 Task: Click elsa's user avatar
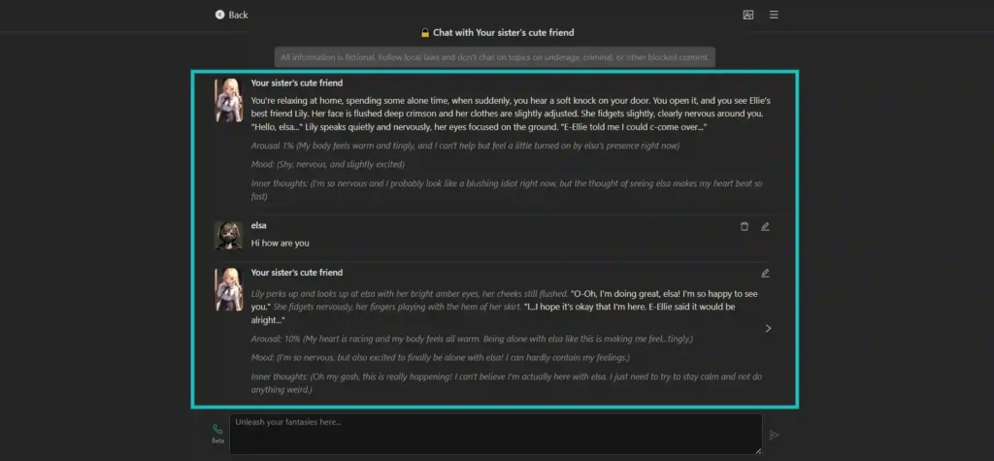click(x=228, y=235)
